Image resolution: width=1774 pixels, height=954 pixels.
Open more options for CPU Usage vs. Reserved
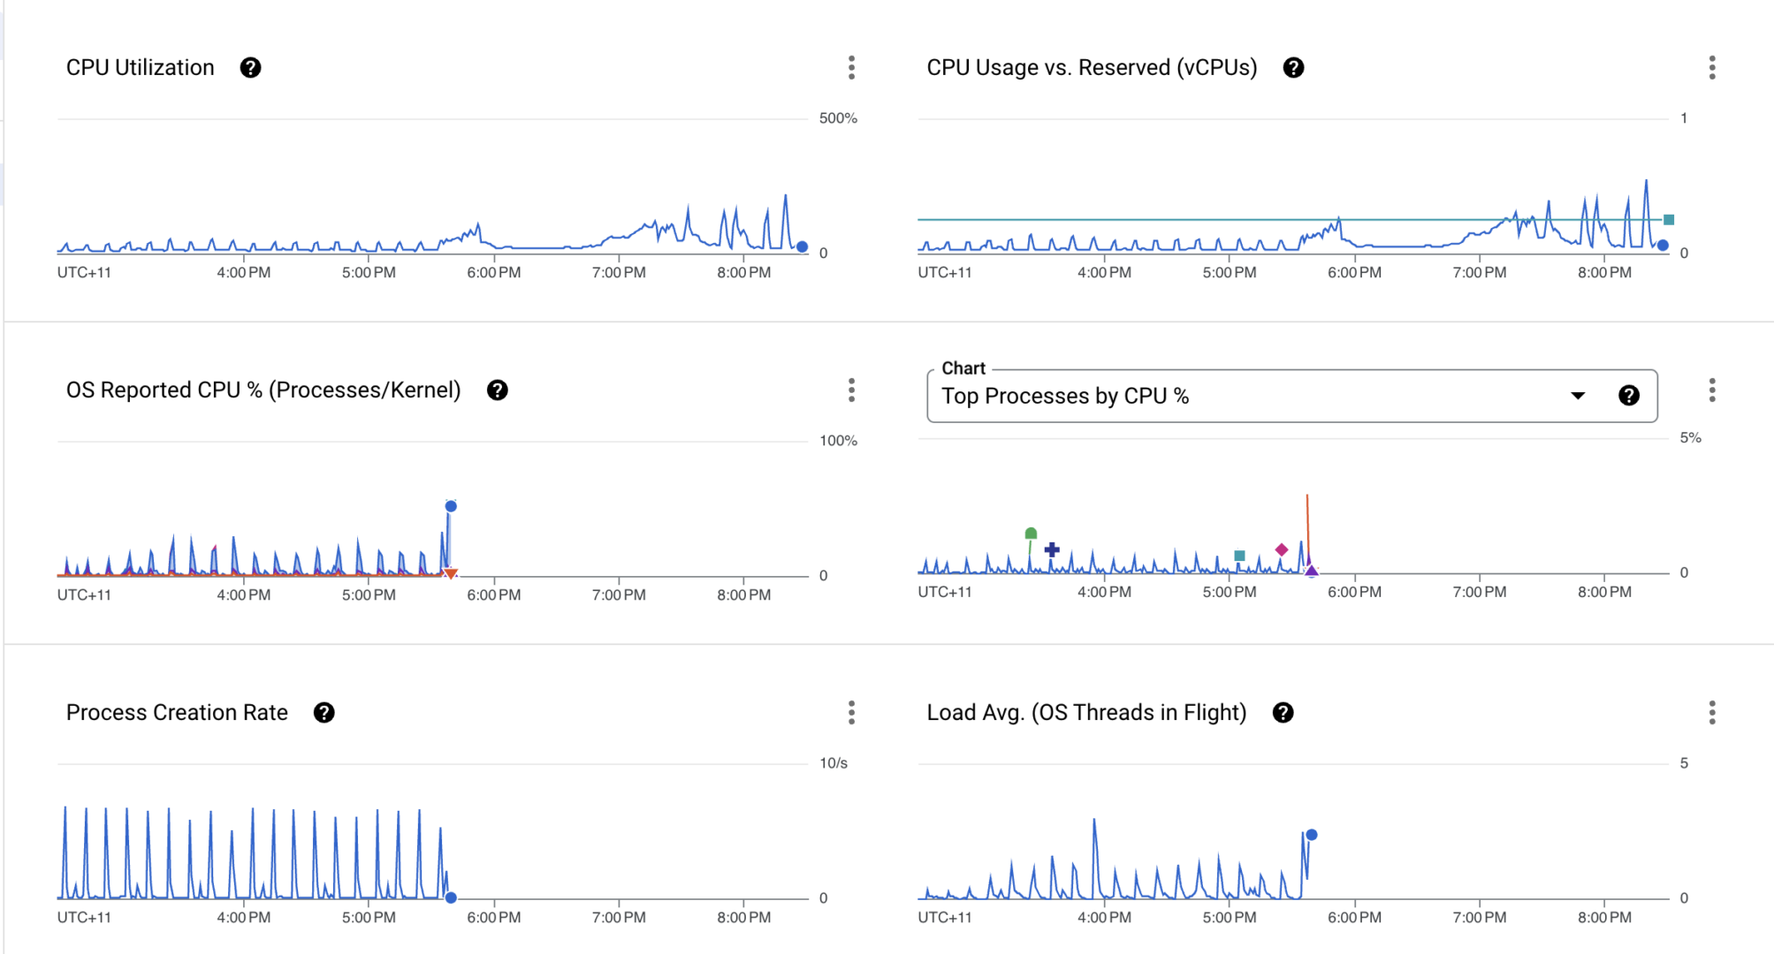[1712, 68]
